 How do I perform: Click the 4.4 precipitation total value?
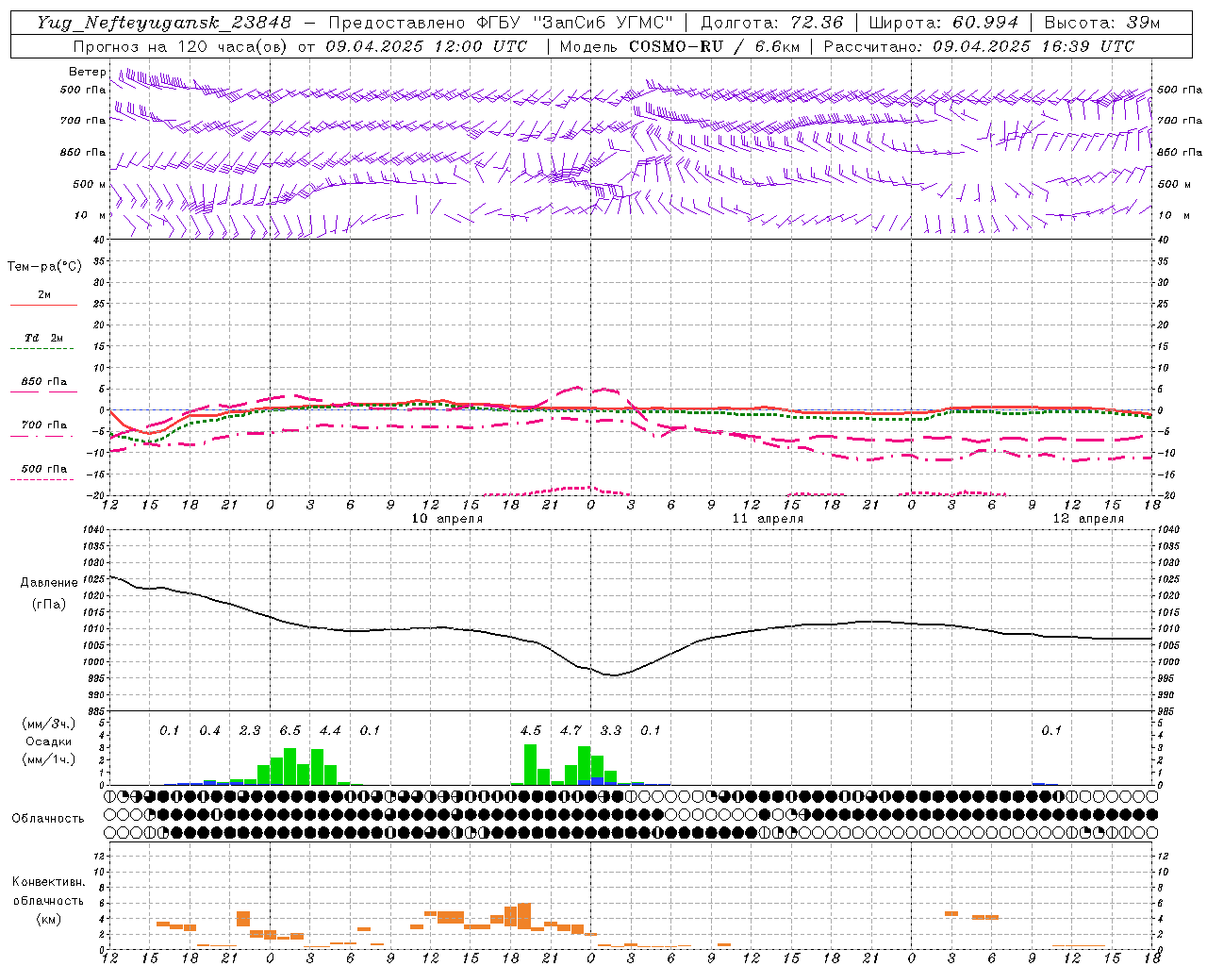(x=330, y=731)
